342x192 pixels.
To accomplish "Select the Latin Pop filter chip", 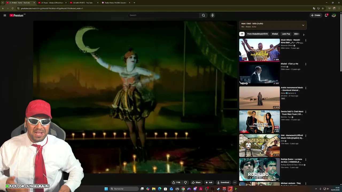I will (x=286, y=34).
